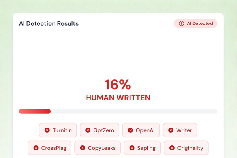Click the red X icon beside Writer

tap(171, 130)
